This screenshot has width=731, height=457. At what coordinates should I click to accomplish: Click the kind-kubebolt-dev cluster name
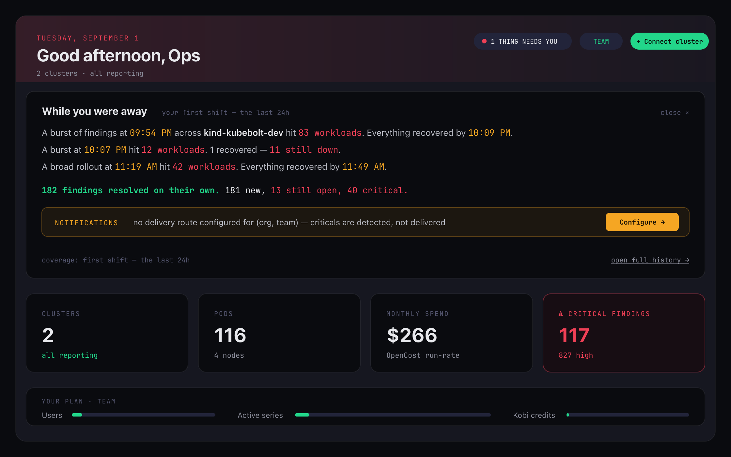coord(243,133)
